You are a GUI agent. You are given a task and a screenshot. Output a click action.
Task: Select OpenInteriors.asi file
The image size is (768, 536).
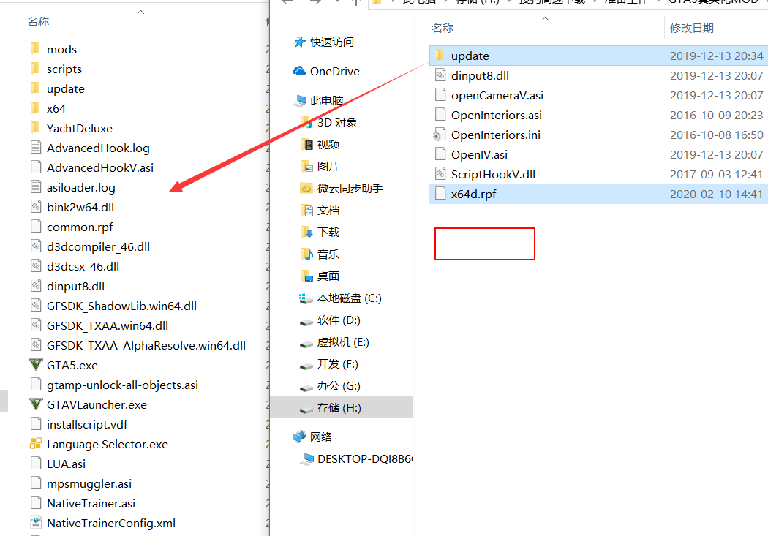496,115
